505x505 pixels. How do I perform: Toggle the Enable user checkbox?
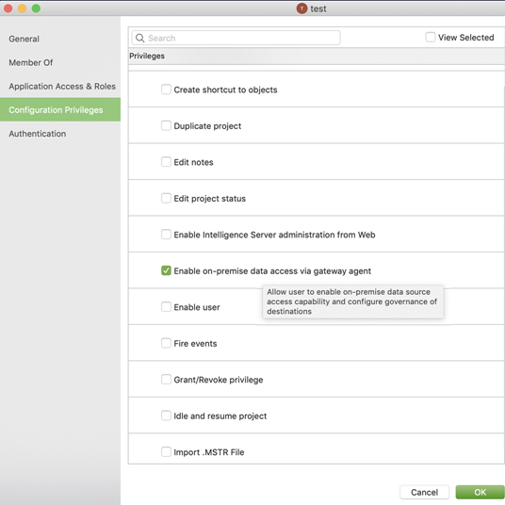coord(166,306)
